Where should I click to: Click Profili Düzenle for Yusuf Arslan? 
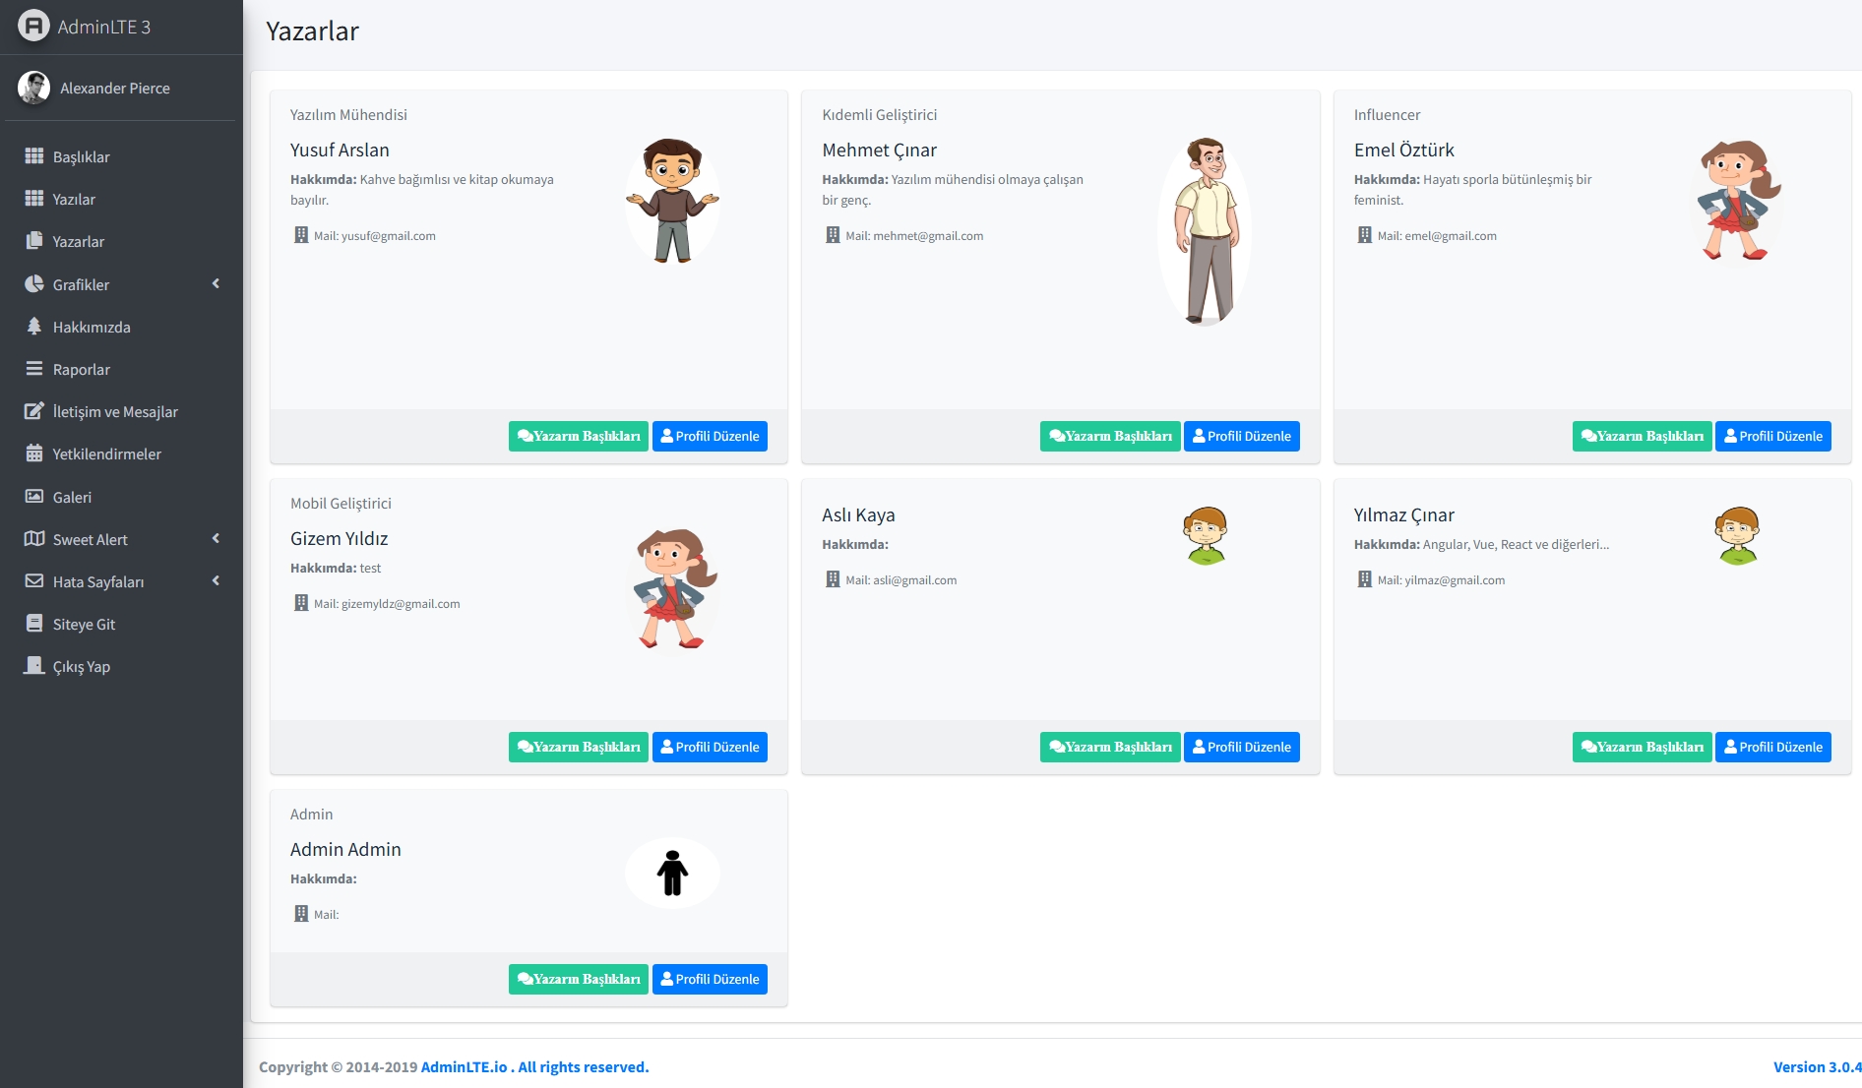[710, 437]
